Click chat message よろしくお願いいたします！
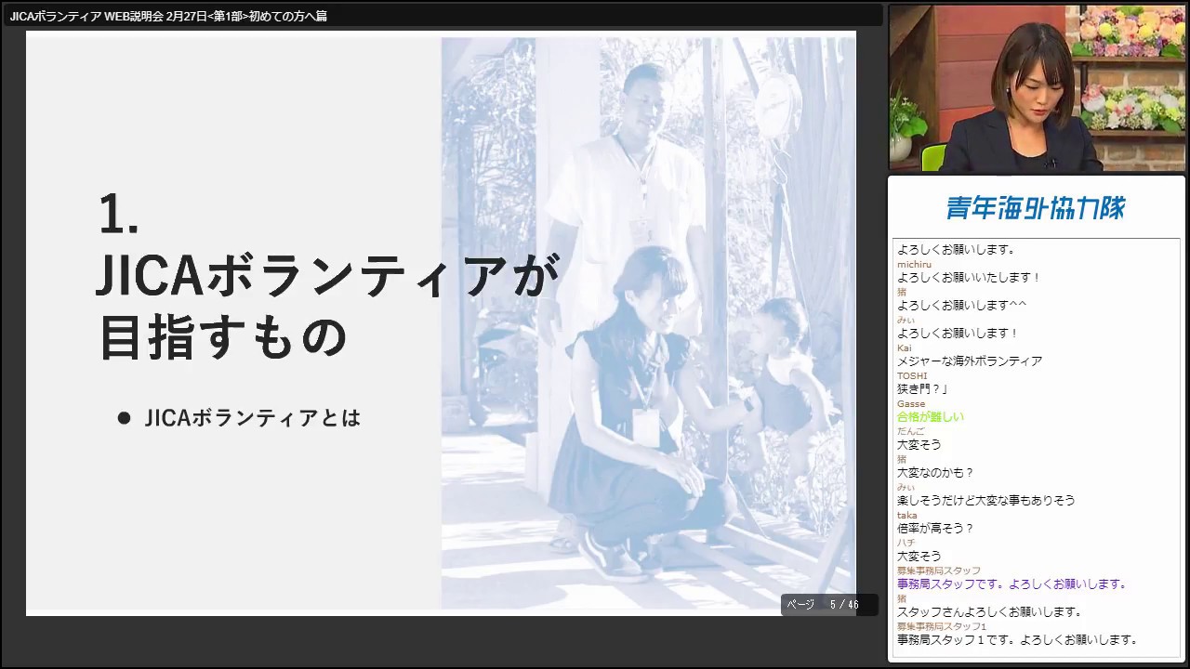This screenshot has height=669, width=1190. click(969, 277)
